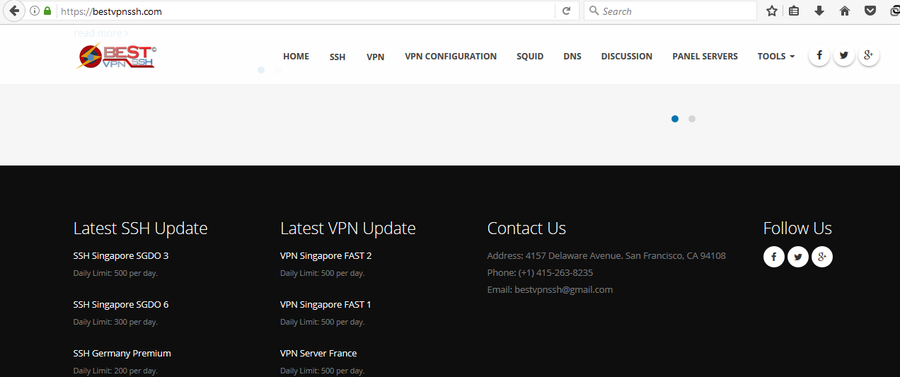
Task: Go to browser home icon
Action: 844,11
